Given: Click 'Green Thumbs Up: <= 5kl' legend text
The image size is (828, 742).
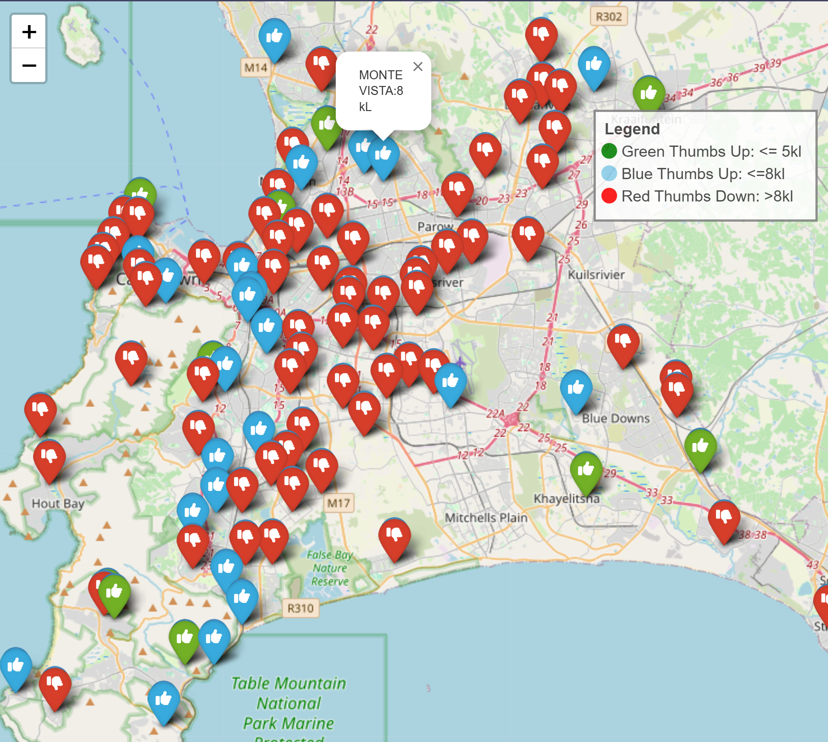Looking at the screenshot, I should pos(711,151).
